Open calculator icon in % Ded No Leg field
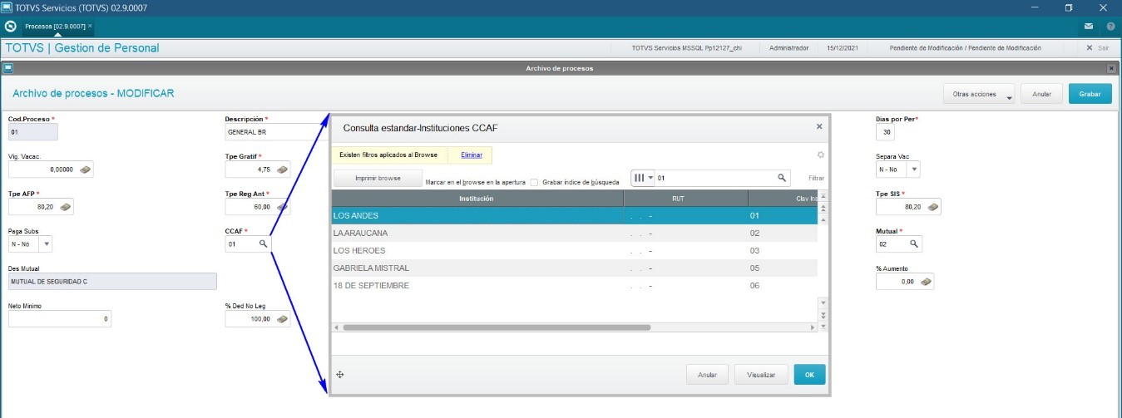 coord(282,319)
